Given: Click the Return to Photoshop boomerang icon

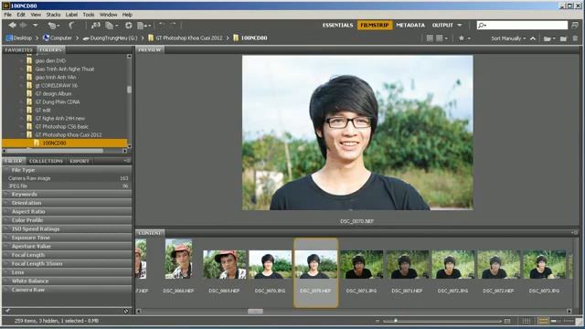Looking at the screenshot, I should (71, 25).
